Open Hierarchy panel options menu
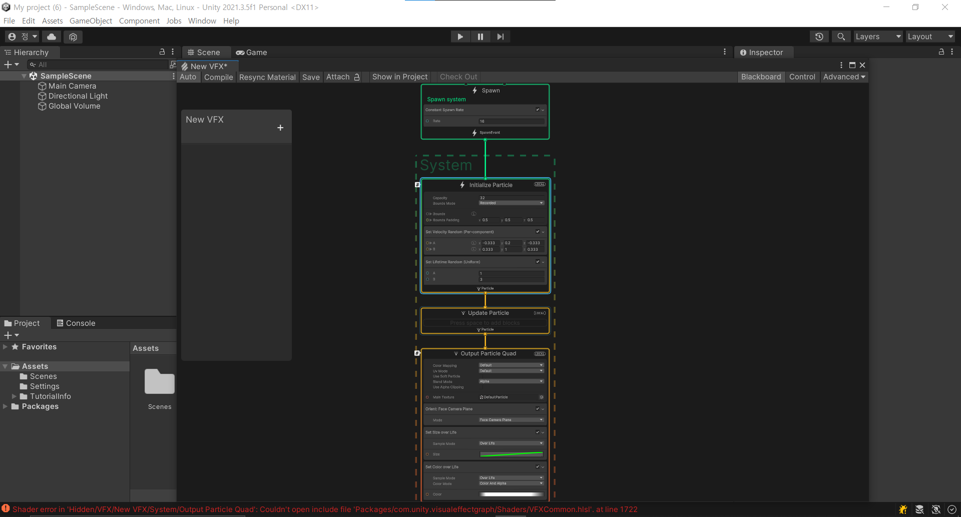Screen dimensions: 961x517 (x=173, y=52)
